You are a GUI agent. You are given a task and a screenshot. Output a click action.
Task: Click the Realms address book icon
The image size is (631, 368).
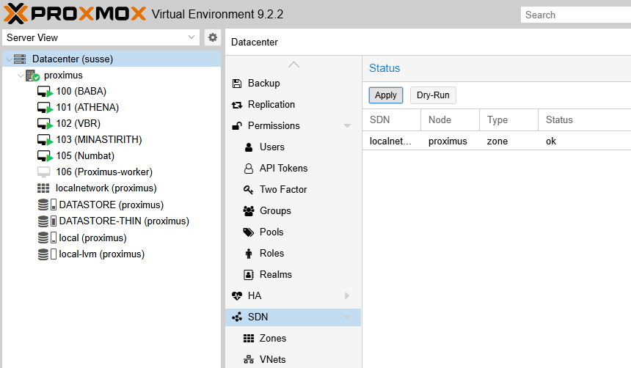pyautogui.click(x=249, y=275)
